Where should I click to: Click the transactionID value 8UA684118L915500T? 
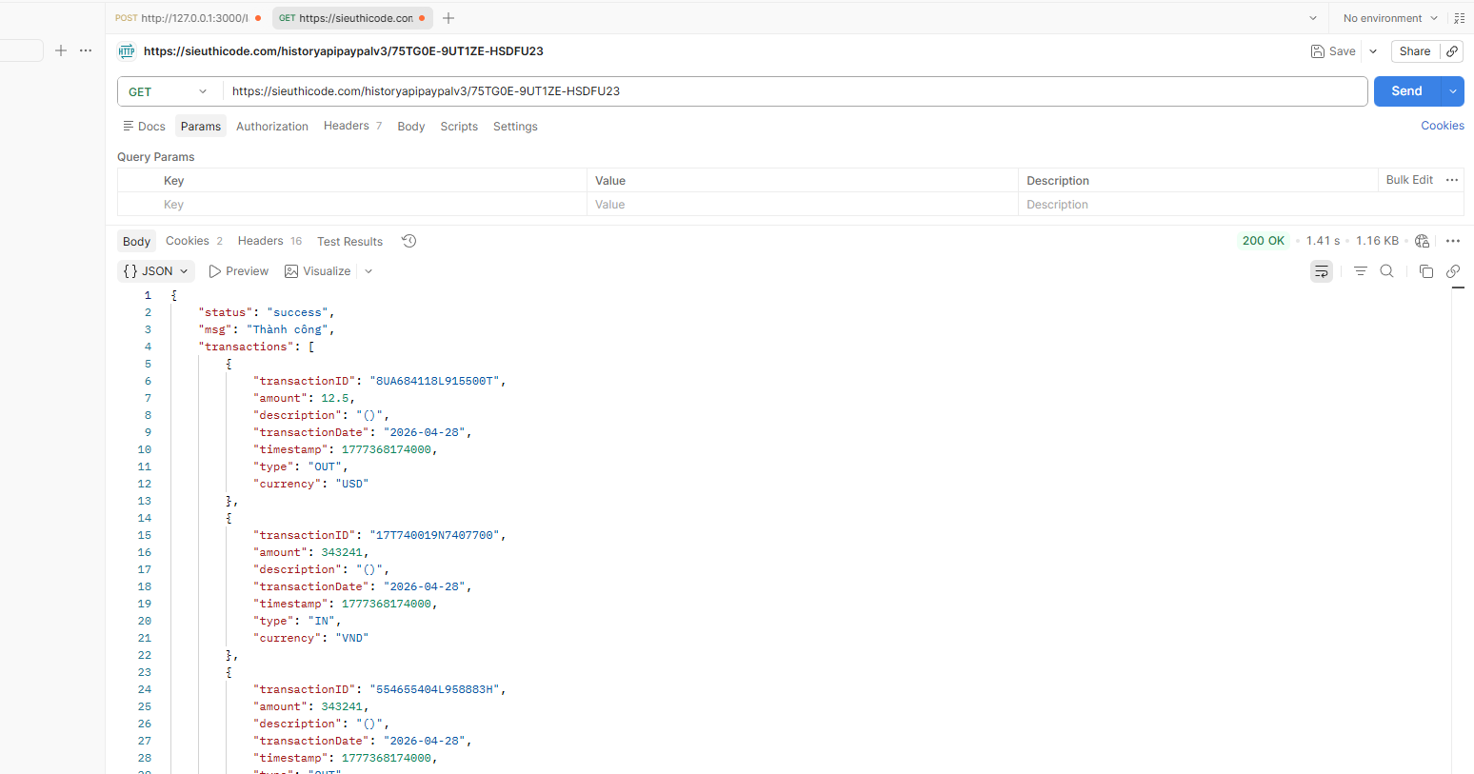[x=434, y=381]
